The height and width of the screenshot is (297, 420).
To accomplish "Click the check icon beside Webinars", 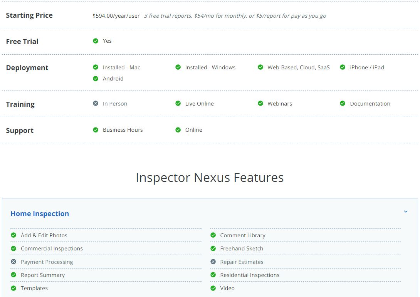I will point(260,103).
